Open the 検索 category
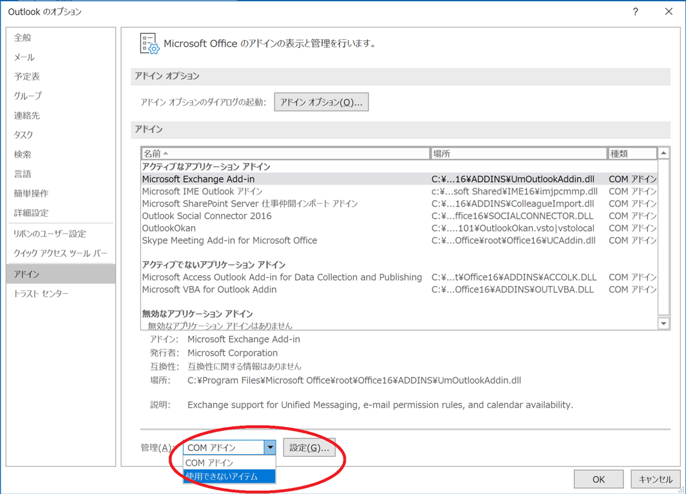 point(61,154)
